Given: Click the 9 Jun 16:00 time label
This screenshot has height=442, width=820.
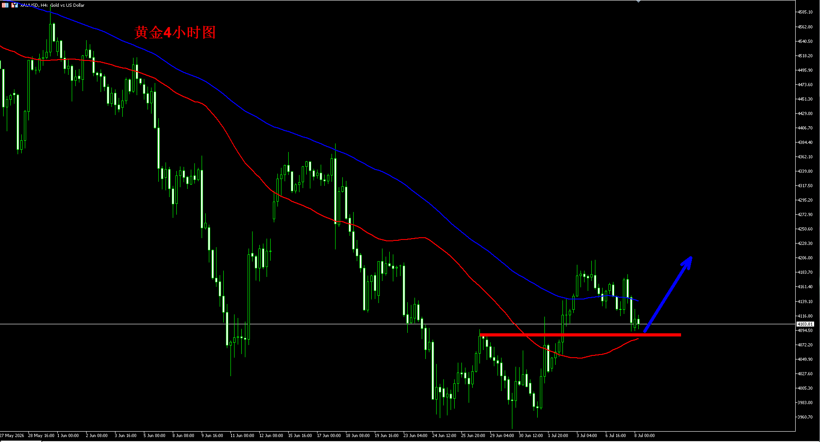Looking at the screenshot, I should [x=212, y=436].
